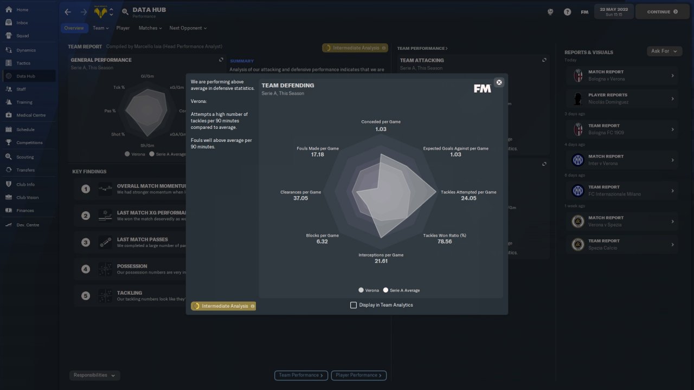
Task: Open Club Vision in the sidebar
Action: 28,198
